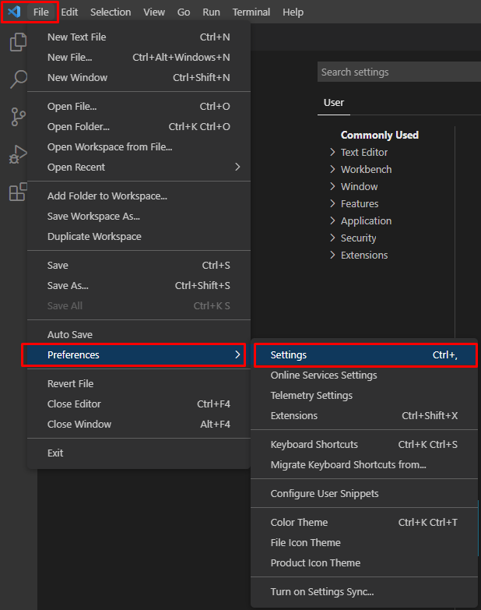This screenshot has height=610, width=481.
Task: Choose Extensions in Preferences submenu
Action: pos(364,415)
